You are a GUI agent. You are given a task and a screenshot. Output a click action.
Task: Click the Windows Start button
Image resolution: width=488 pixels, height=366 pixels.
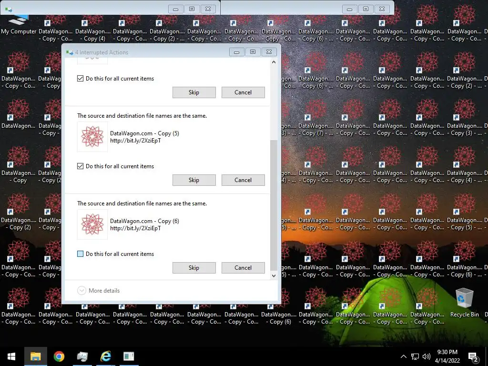[11, 356]
